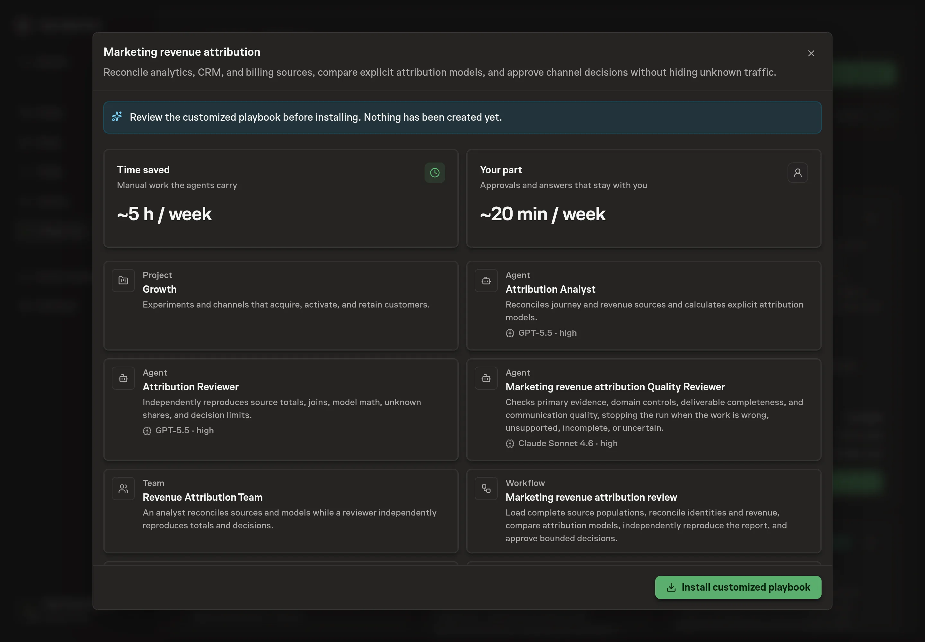
Task: Click the people icon beside Revenue Attribution Team
Action: (x=123, y=488)
